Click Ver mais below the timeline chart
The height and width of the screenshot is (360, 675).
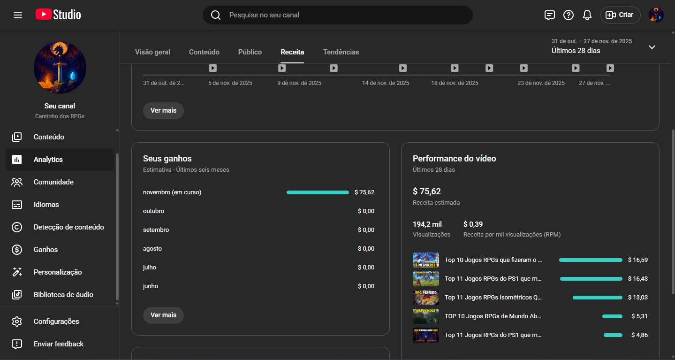click(163, 111)
